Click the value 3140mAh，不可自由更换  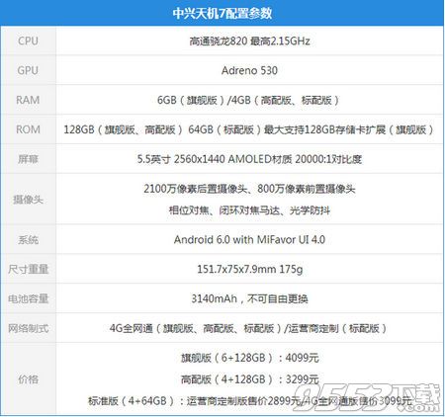[249, 298]
